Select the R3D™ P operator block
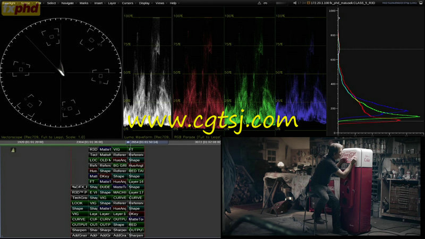 coord(80,192)
